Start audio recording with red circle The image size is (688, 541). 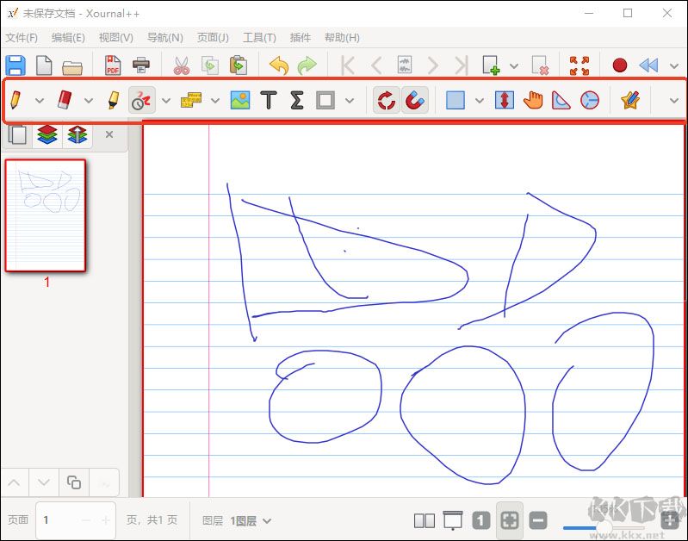pyautogui.click(x=620, y=65)
